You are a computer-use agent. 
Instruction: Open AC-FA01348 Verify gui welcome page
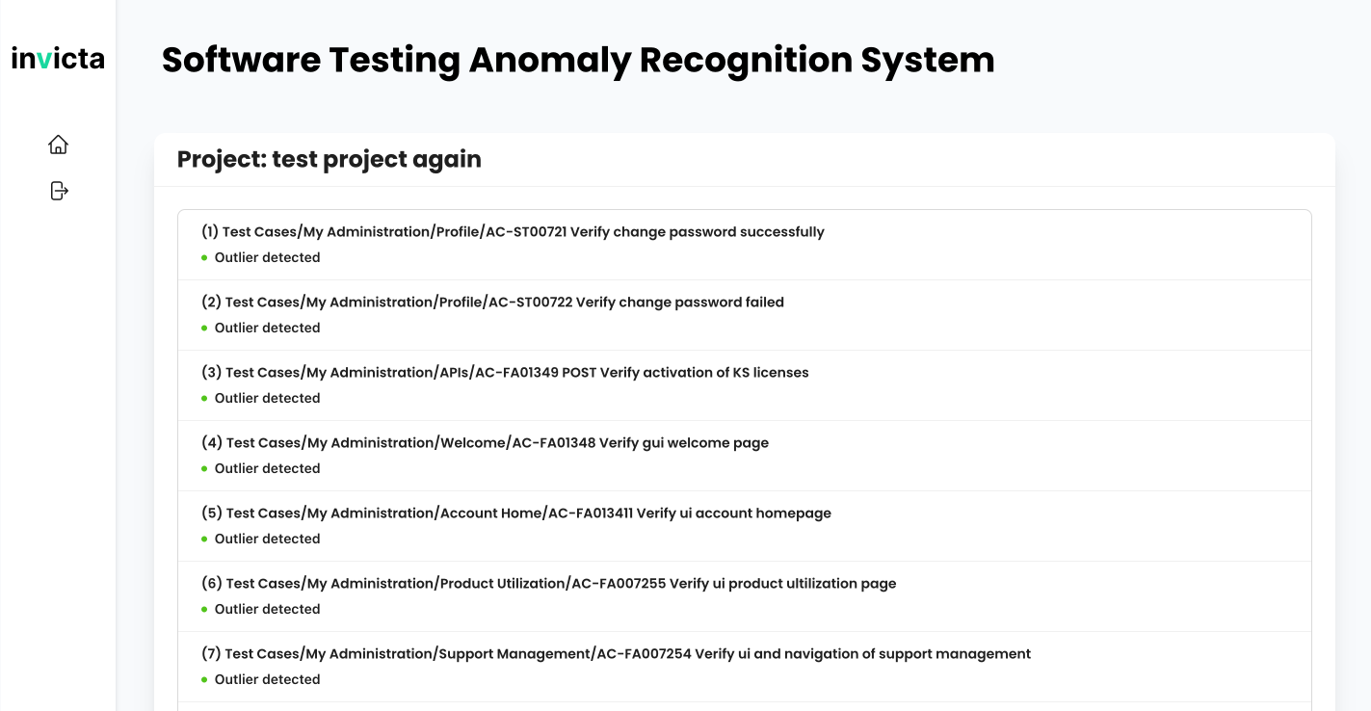coord(486,443)
